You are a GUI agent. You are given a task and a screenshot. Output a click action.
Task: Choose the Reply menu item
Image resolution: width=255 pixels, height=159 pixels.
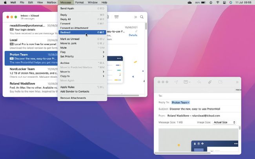82,15
